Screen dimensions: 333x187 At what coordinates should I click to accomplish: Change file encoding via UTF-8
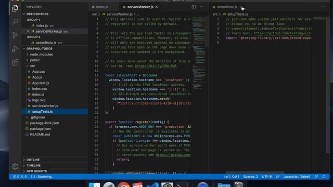click(267, 177)
